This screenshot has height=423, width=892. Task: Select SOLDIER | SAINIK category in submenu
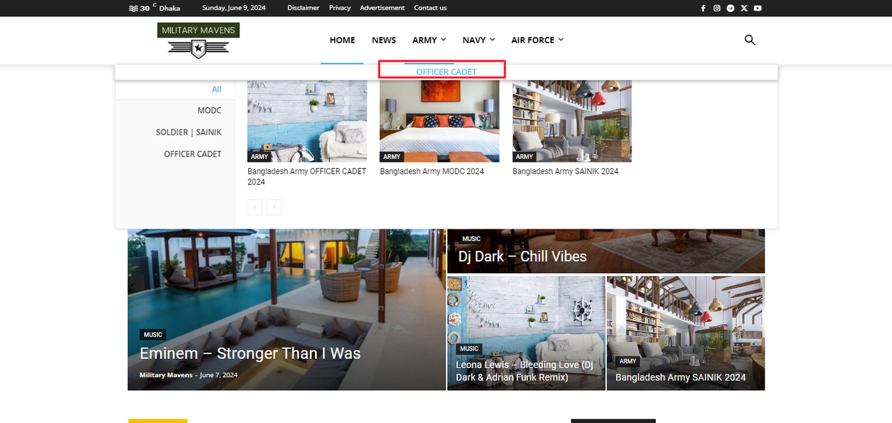coord(189,132)
